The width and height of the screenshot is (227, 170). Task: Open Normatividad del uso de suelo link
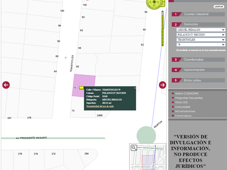pyautogui.click(x=100, y=106)
